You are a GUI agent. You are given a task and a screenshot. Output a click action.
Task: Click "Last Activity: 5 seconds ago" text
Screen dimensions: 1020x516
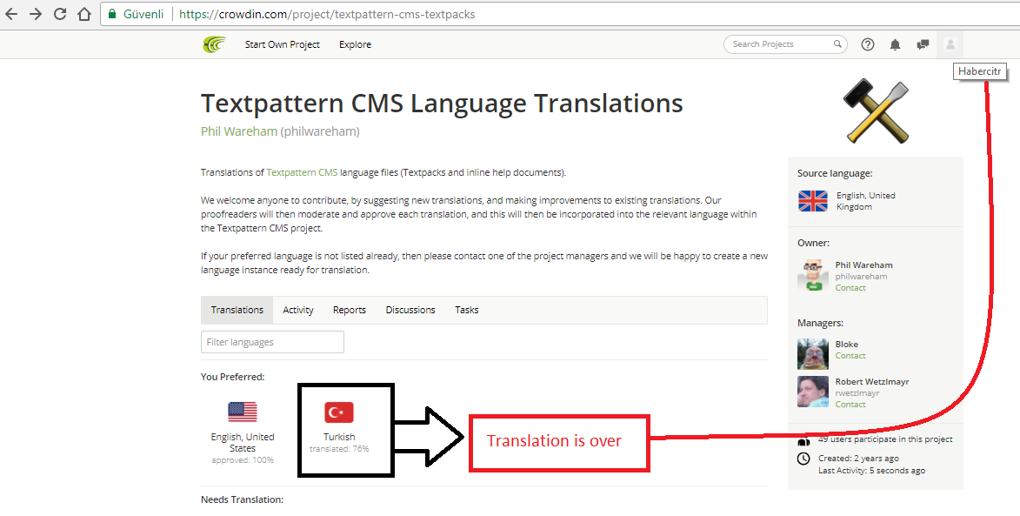pos(871,471)
